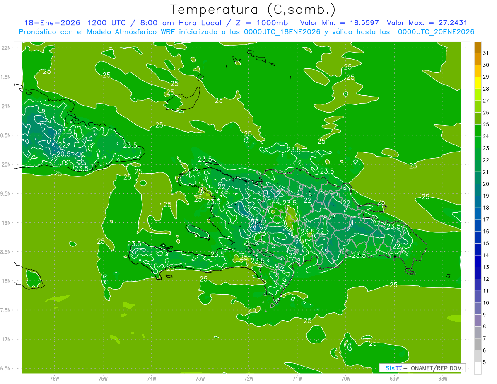Image resolution: width=497 pixels, height=384 pixels.
Task: Click the legend swatch between 20 and 21
Action: 478,178
